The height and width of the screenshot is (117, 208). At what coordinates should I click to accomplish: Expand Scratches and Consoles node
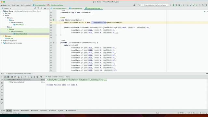point(2,43)
